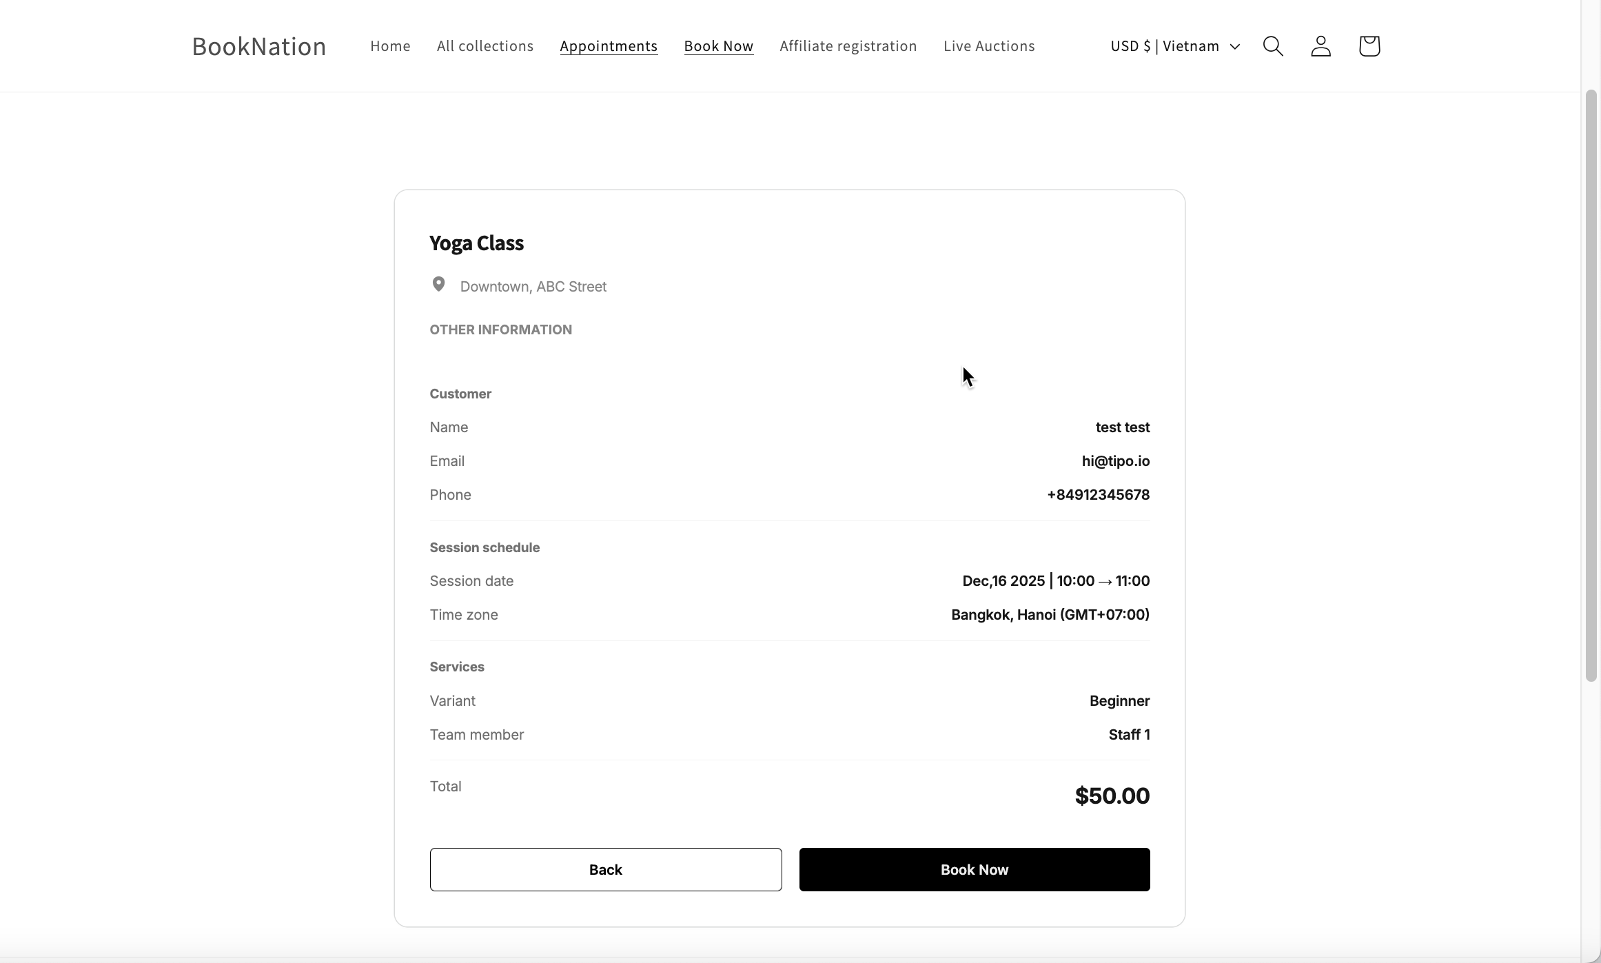Click the page vertical scrollbar
Image resolution: width=1601 pixels, height=963 pixels.
[x=1591, y=386]
